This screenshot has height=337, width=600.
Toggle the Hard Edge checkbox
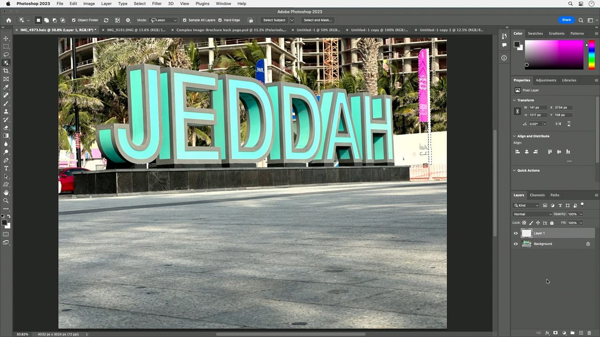pyautogui.click(x=220, y=20)
